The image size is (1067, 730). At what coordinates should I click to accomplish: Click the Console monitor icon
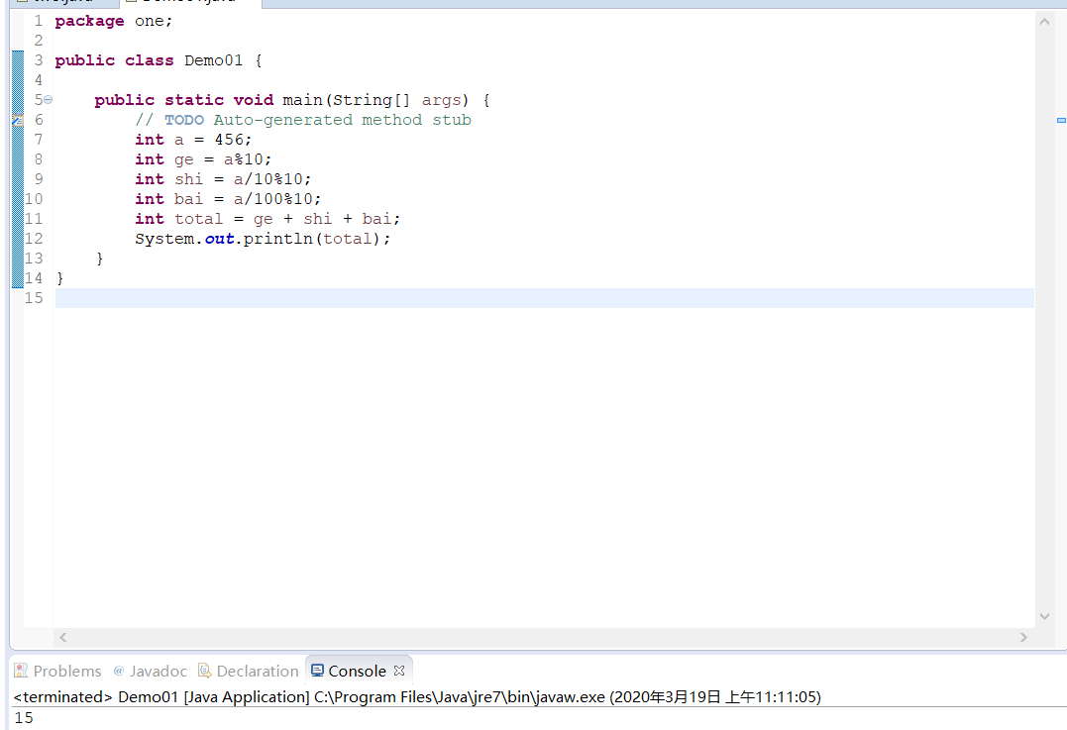point(317,671)
